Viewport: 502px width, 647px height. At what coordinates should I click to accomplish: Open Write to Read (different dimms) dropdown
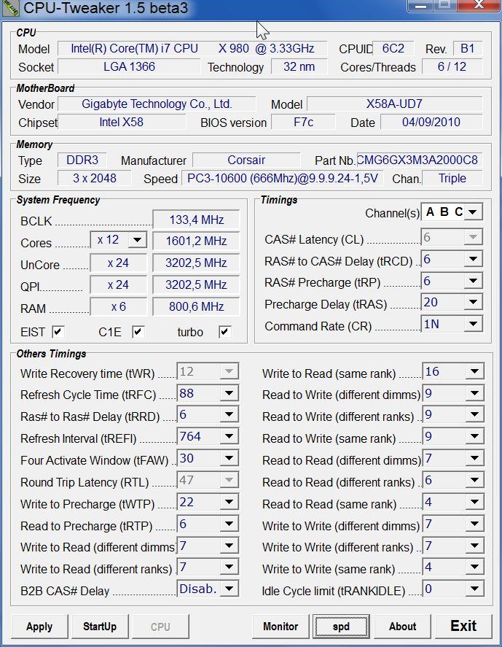(208, 546)
